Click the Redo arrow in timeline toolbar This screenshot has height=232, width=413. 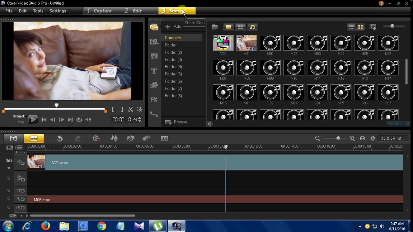pos(78,139)
